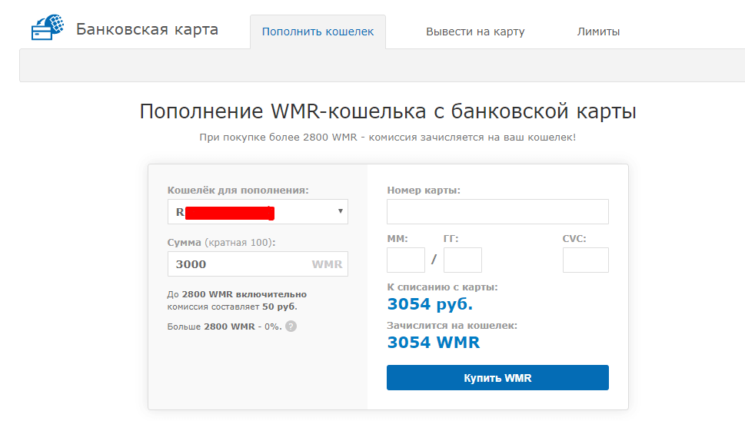Click the Пополнение WMR-кошелька page heading
Screen dimensions: 745x421
point(387,111)
